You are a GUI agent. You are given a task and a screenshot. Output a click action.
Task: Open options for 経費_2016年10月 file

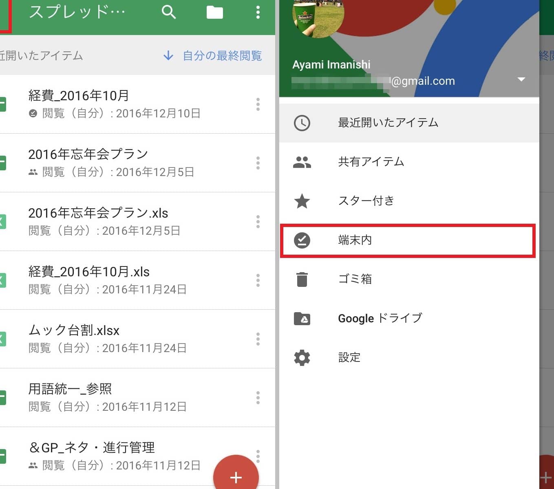(258, 104)
